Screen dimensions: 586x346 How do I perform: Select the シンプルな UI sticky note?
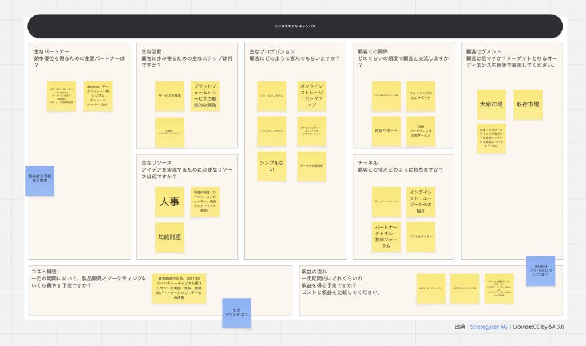(x=272, y=166)
